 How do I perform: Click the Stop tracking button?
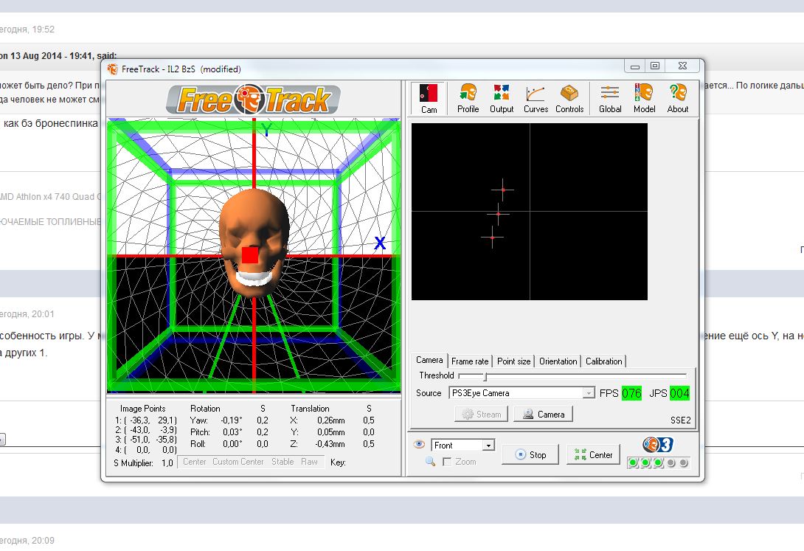pos(530,454)
